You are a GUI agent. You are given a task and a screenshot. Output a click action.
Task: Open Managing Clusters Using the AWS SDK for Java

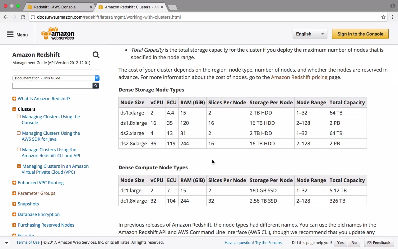(x=51, y=136)
